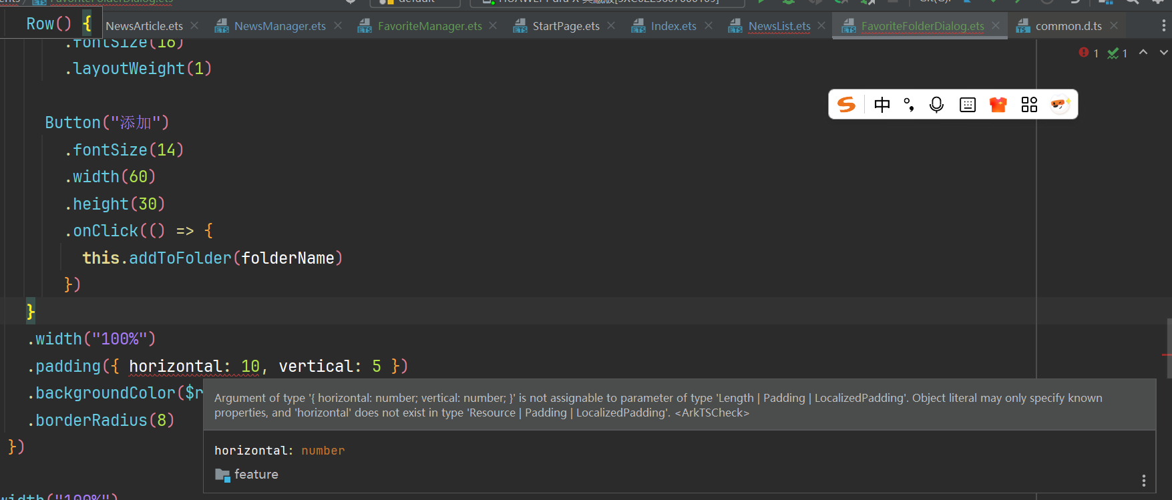This screenshot has height=500, width=1172.
Task: Switch to the NewsManager.ets tab
Action: (x=279, y=26)
